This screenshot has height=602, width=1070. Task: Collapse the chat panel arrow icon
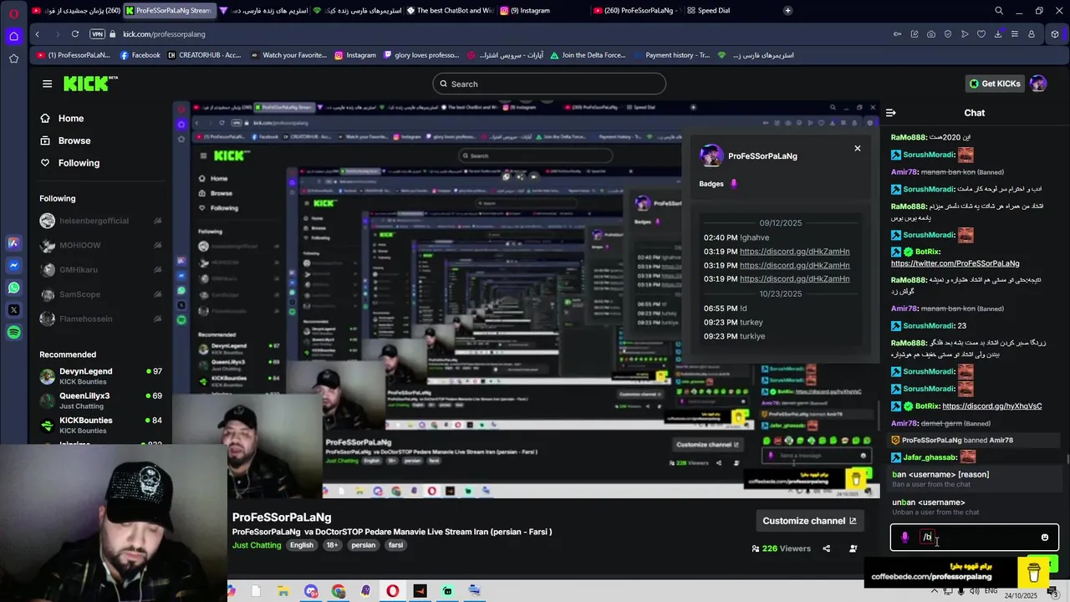tap(891, 113)
